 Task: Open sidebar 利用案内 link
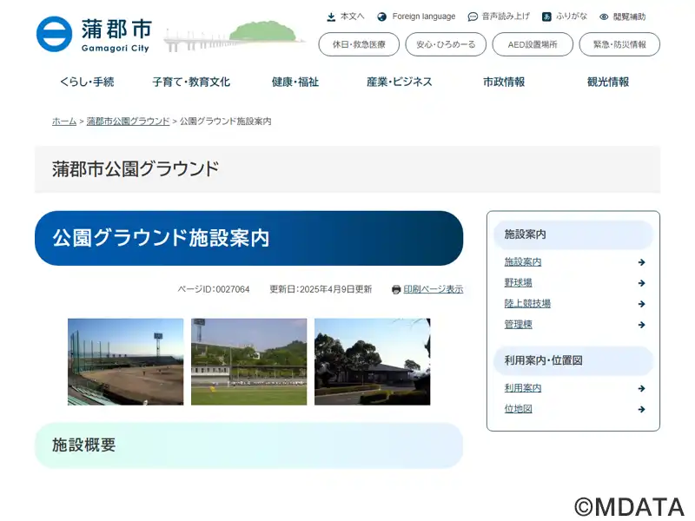click(x=523, y=388)
